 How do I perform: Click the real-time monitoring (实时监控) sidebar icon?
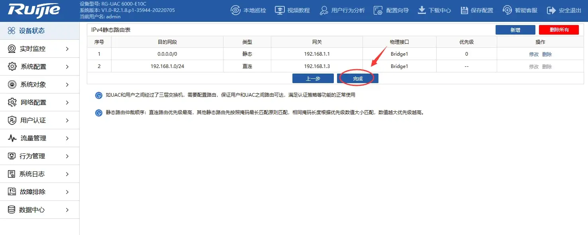coord(12,49)
